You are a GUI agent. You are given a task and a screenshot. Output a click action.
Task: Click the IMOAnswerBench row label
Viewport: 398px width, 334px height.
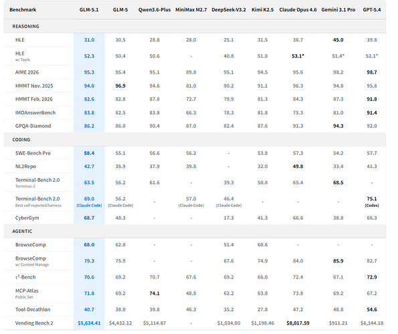pos(35,112)
